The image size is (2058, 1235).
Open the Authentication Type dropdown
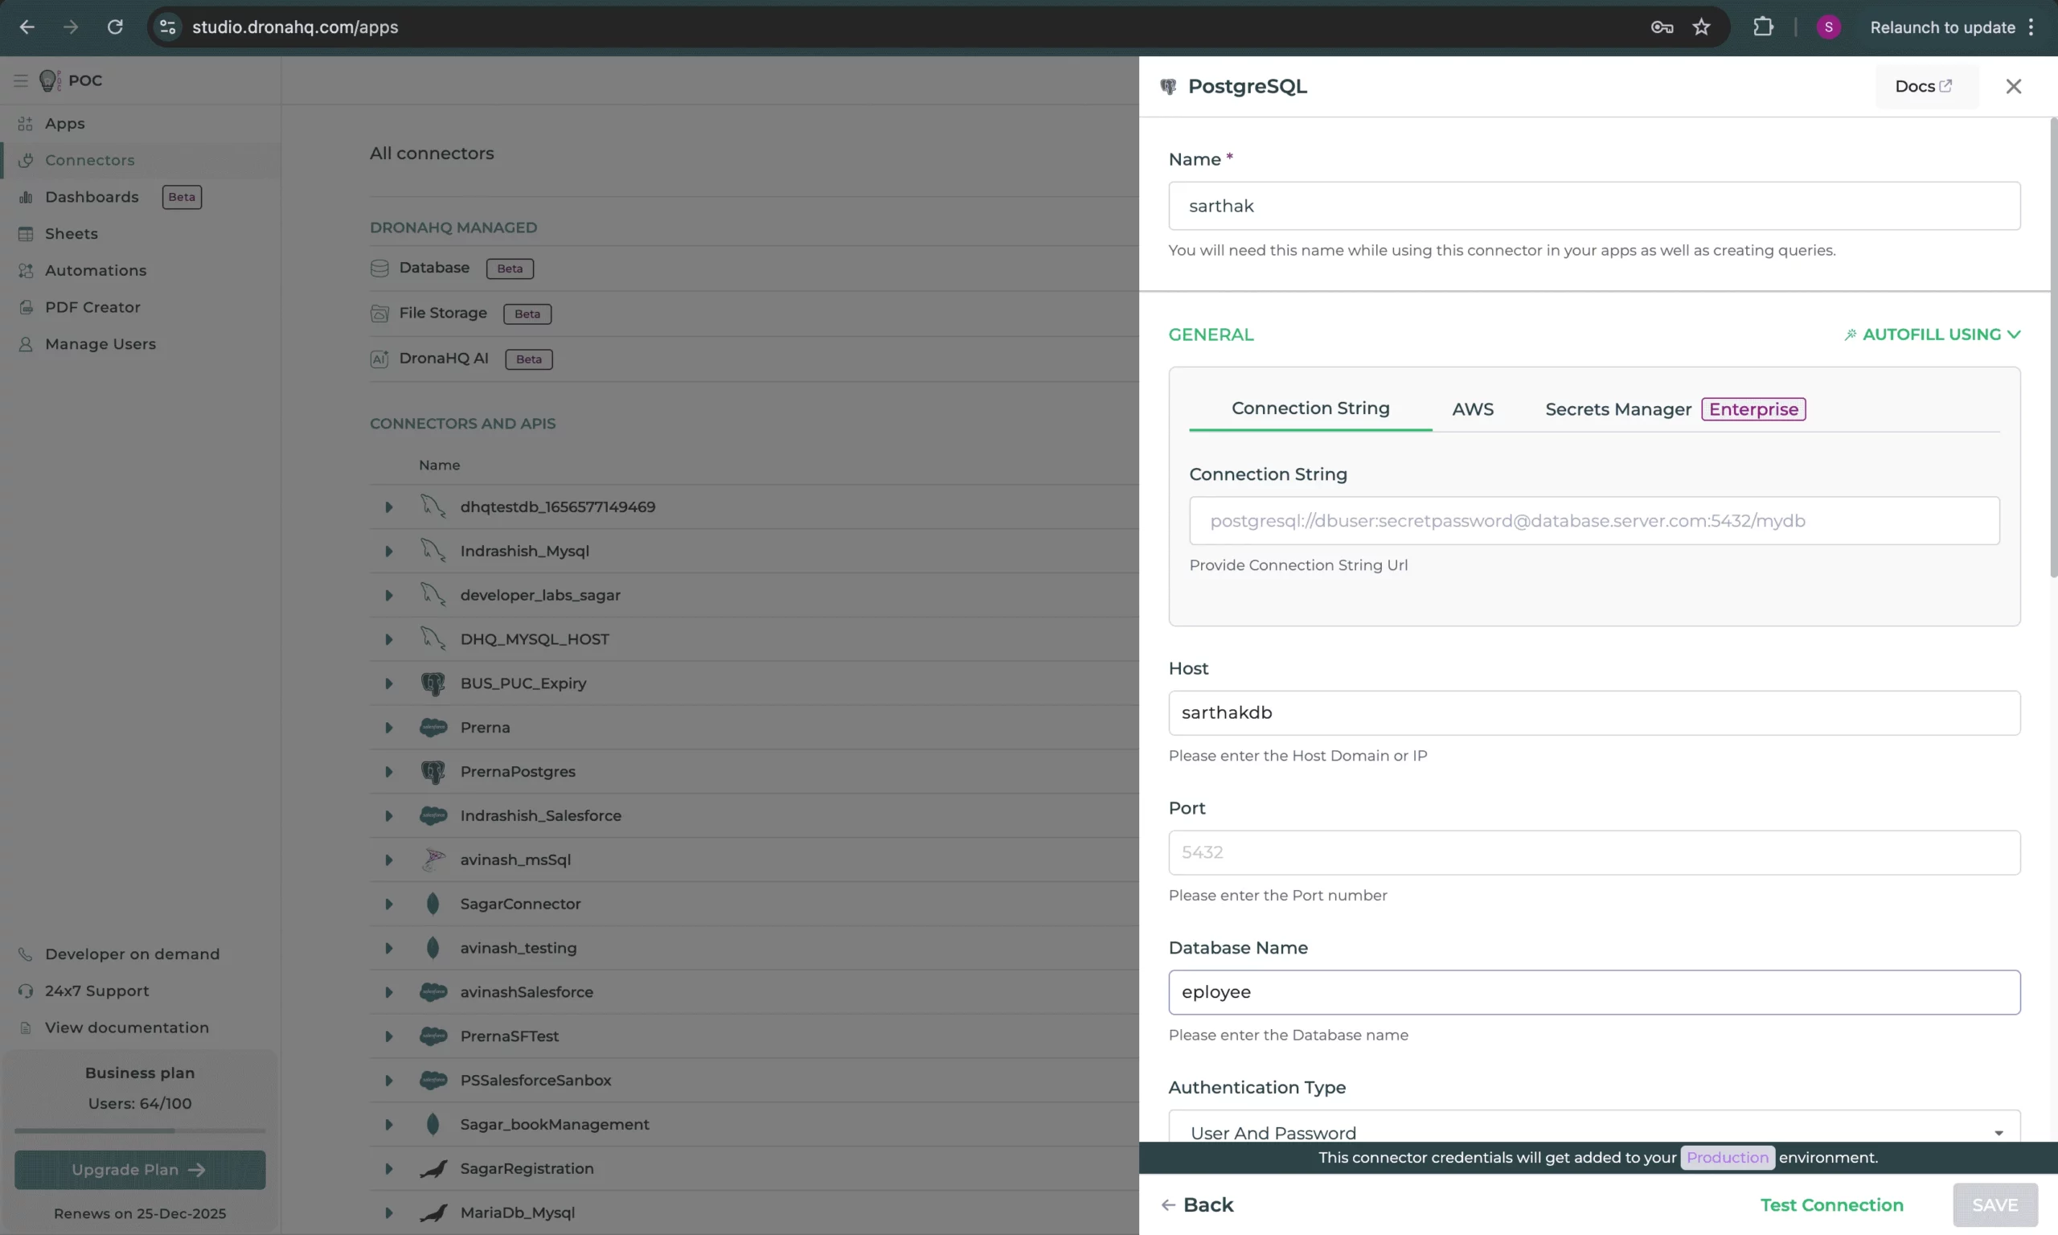point(1593,1131)
